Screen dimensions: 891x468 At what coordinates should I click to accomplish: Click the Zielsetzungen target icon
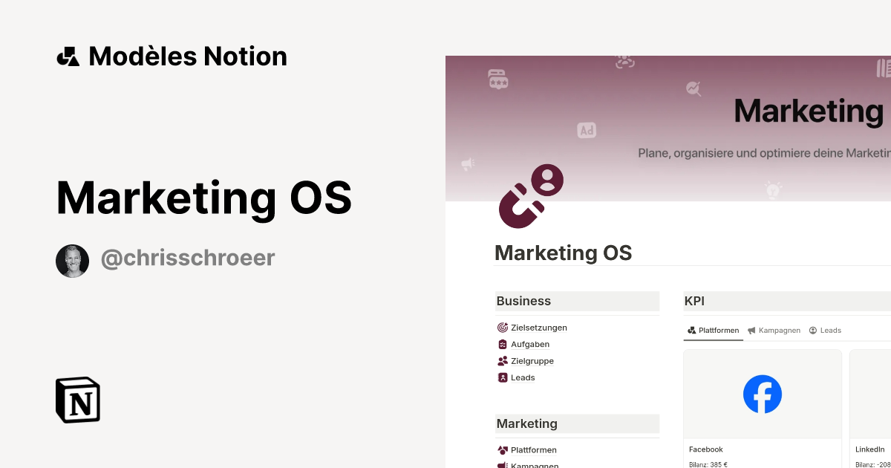point(503,328)
